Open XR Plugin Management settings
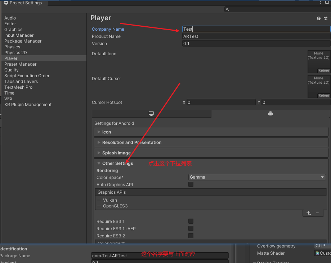This screenshot has height=263, width=331. click(x=28, y=104)
